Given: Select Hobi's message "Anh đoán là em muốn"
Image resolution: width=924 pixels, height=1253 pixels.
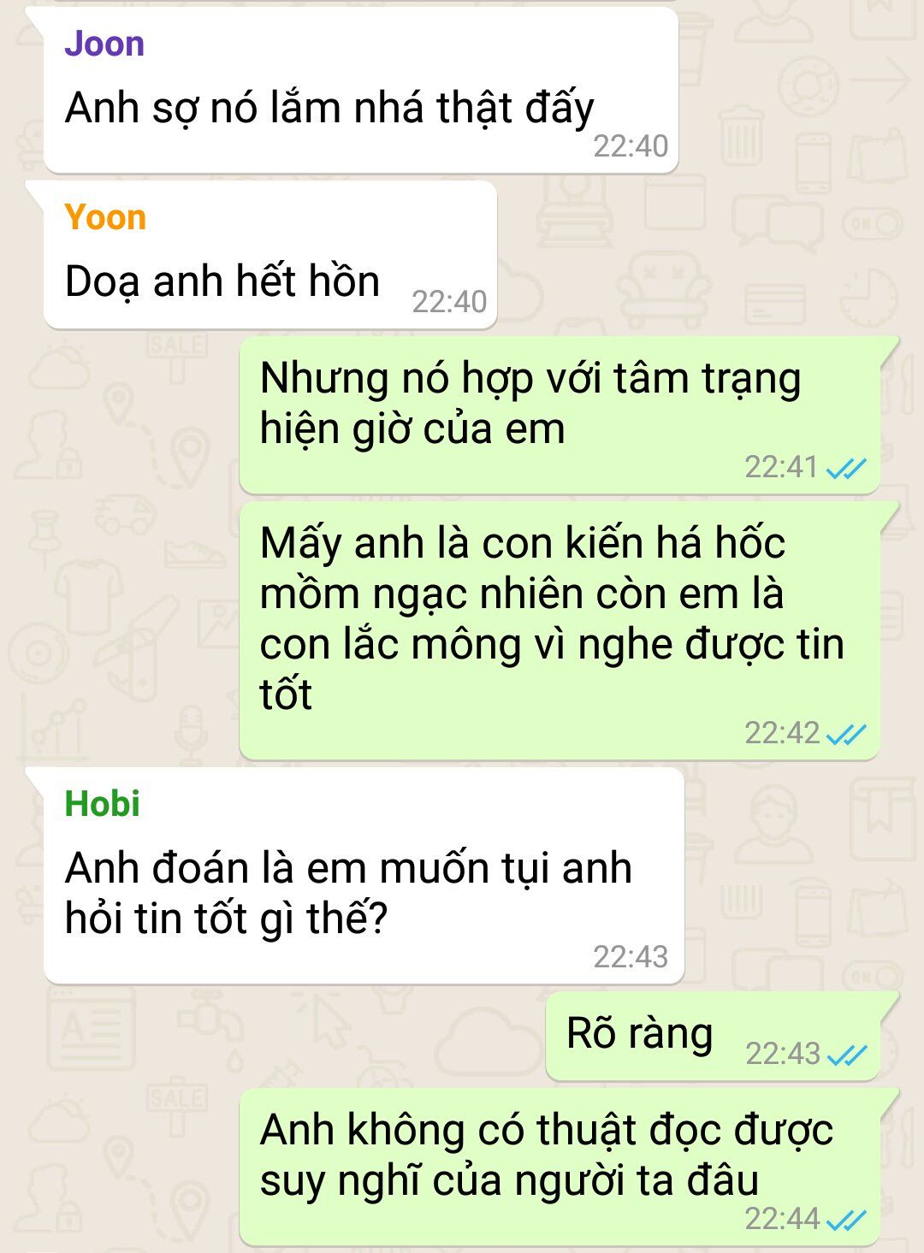Looking at the screenshot, I should 348,893.
